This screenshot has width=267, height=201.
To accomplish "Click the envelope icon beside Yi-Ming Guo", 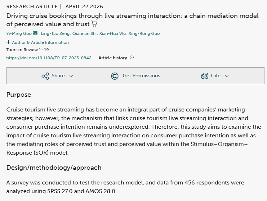I will pyautogui.click(x=35, y=33).
